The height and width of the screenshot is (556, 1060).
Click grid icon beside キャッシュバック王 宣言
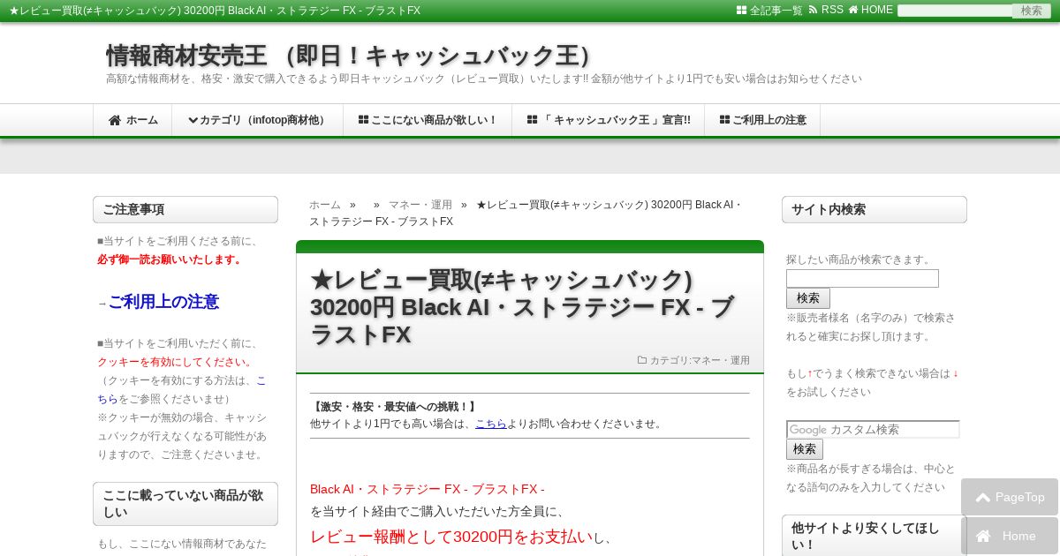pyautogui.click(x=532, y=120)
